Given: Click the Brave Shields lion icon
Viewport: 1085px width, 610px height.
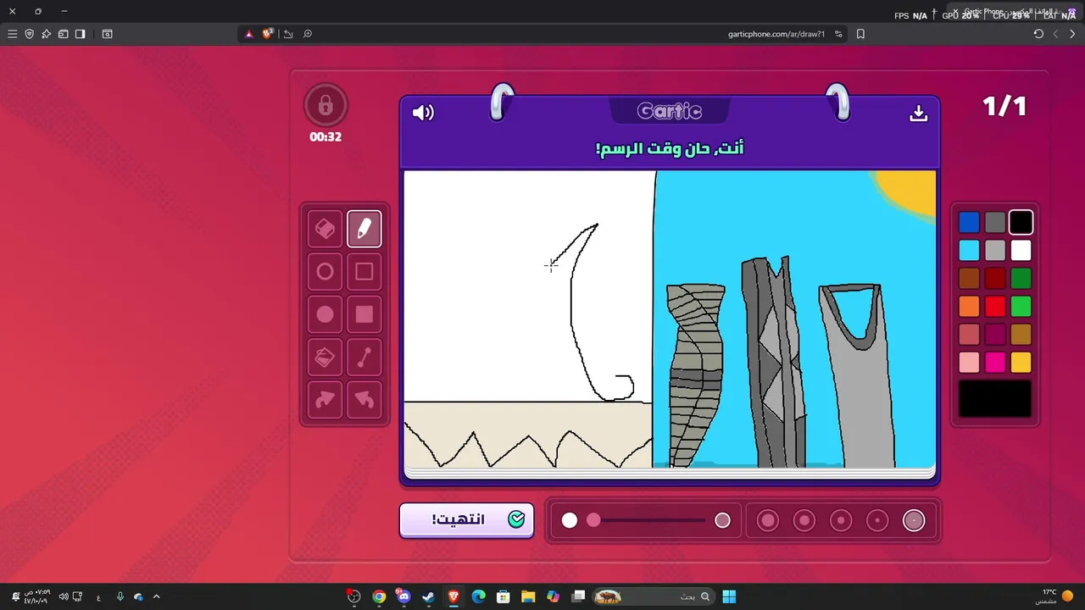Looking at the screenshot, I should [x=268, y=34].
